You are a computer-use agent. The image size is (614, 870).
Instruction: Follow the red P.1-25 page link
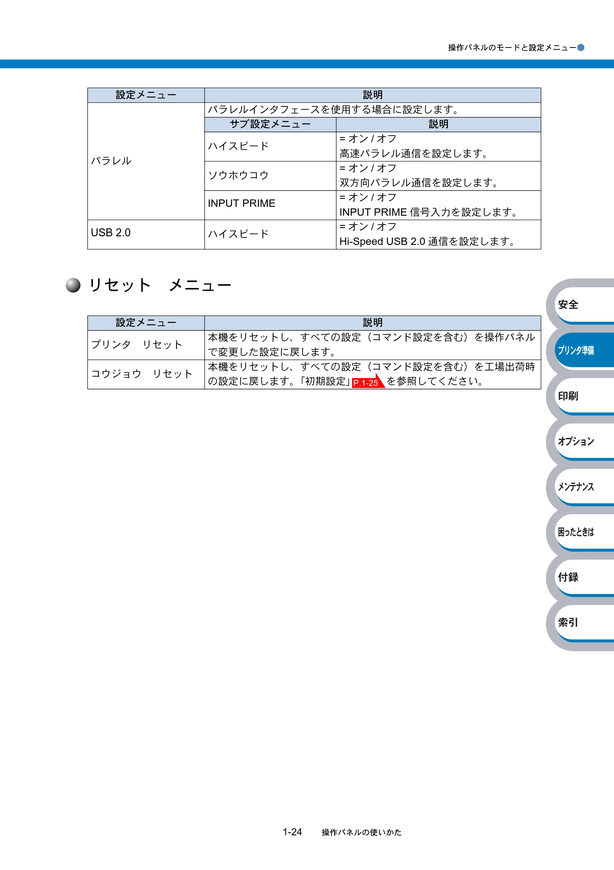[x=367, y=382]
